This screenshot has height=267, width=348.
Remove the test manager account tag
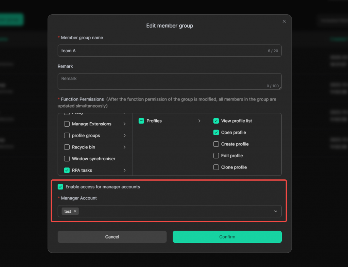tap(75, 211)
